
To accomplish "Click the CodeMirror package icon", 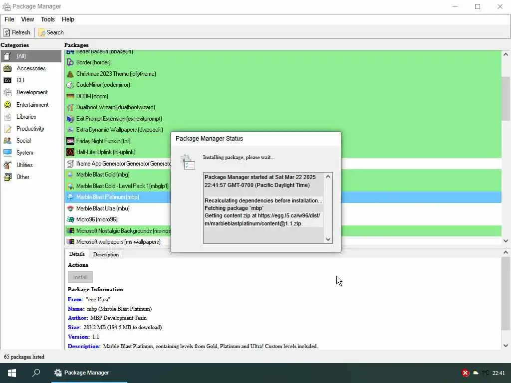I will click(70, 85).
